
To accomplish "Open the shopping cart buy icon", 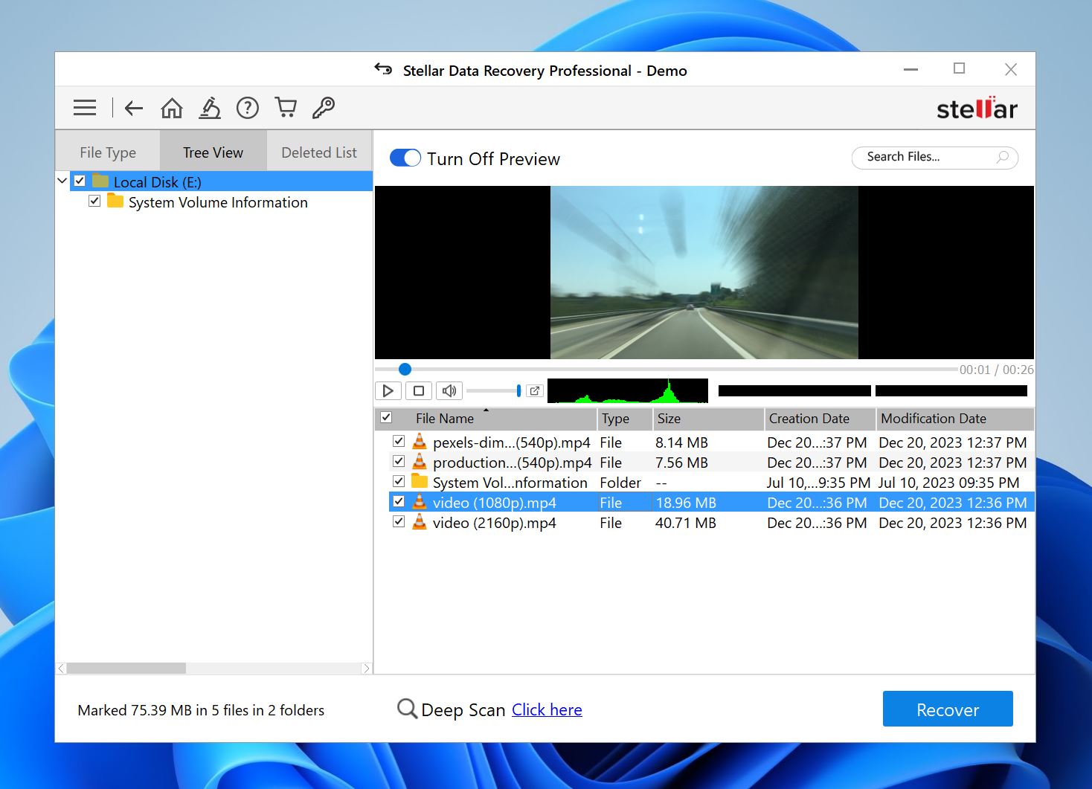I will (x=286, y=108).
